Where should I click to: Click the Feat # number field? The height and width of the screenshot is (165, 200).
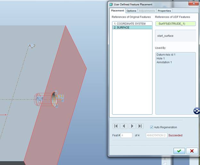[x=126, y=135]
